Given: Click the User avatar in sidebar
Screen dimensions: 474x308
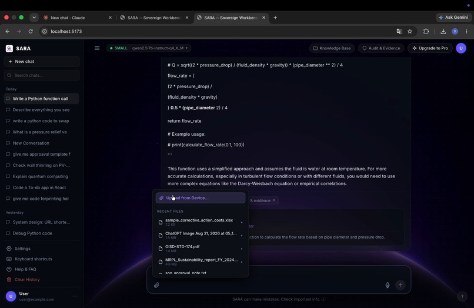Looking at the screenshot, I should tap(11, 296).
